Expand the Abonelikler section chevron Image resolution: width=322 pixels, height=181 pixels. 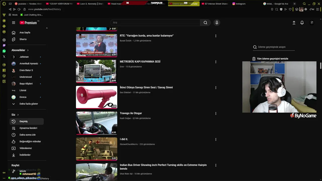point(28,50)
